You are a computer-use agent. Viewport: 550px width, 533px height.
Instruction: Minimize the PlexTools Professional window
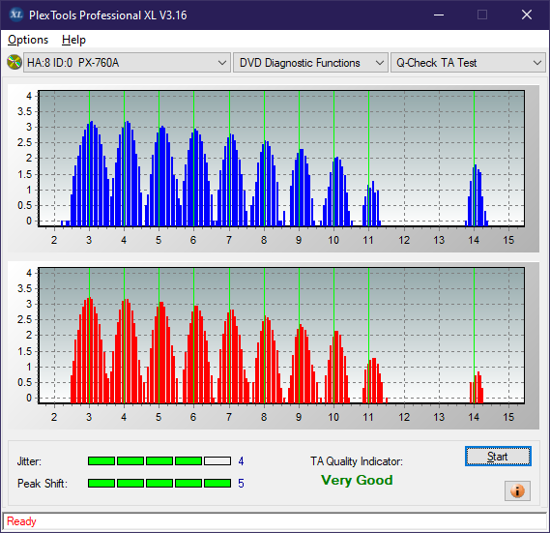[x=439, y=15]
